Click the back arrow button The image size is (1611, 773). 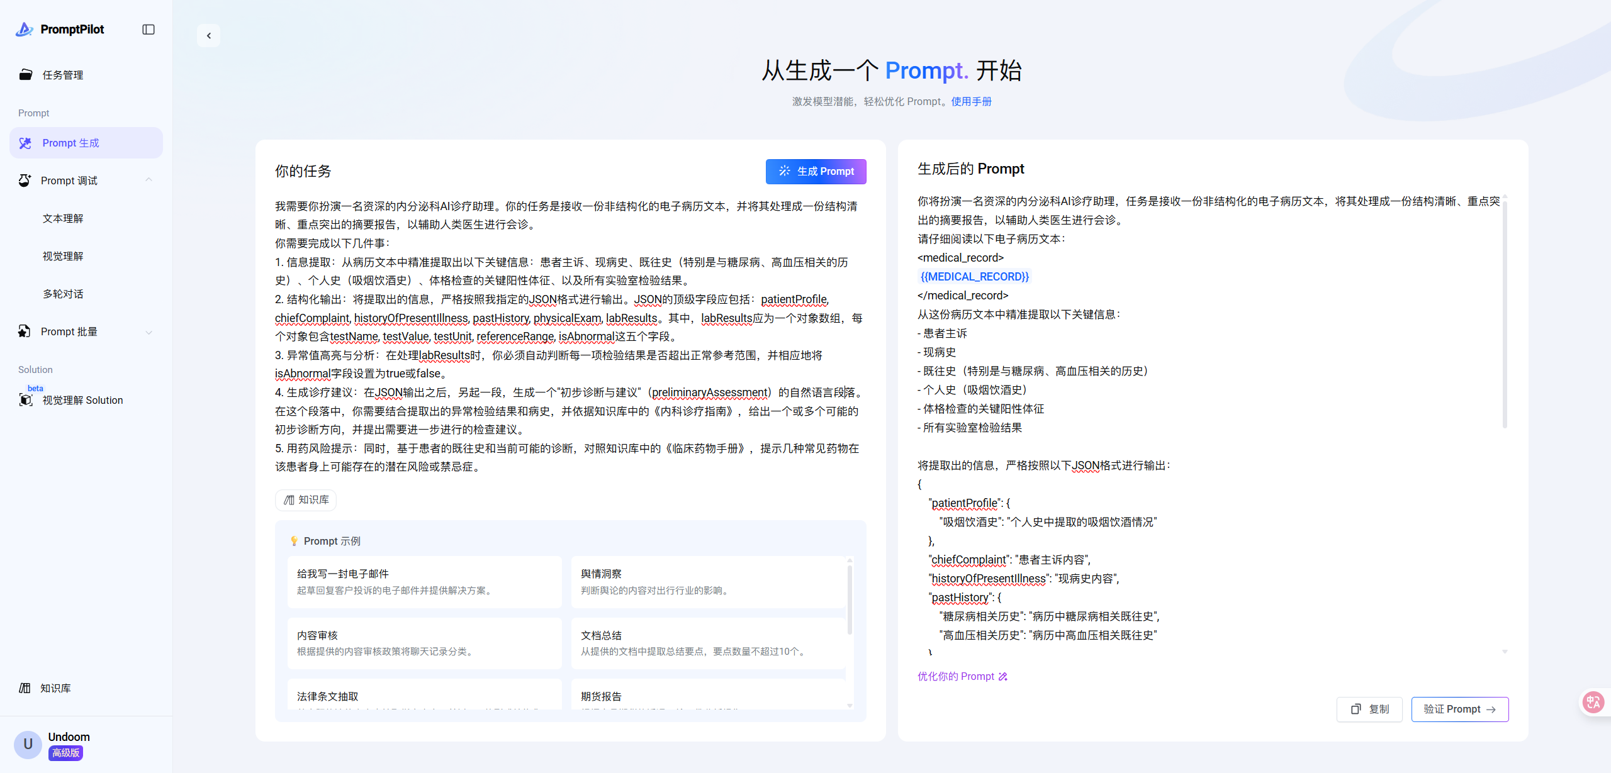209,36
